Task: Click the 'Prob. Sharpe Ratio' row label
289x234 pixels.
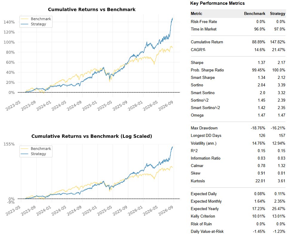Action: 207,70
